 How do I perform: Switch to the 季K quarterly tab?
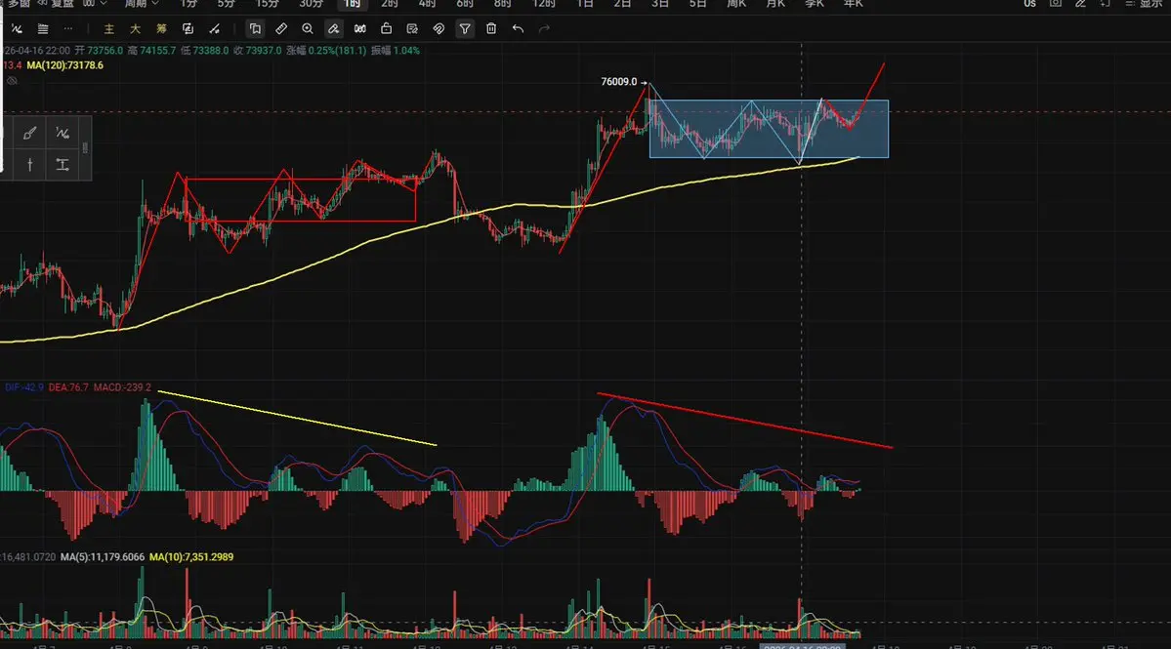tap(815, 4)
